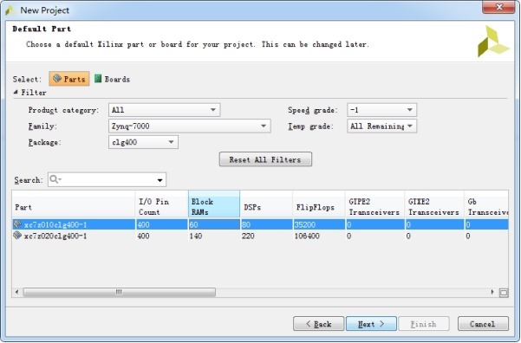
Task: Select part xc7z020clg400-1 row
Action: coord(260,236)
